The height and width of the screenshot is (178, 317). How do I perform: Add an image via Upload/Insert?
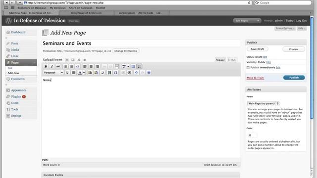[67, 60]
